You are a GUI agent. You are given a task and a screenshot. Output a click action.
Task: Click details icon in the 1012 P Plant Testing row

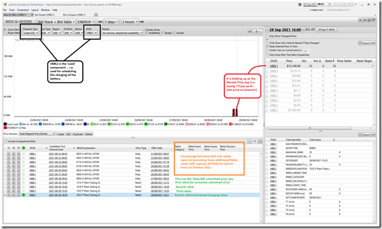click(14, 182)
